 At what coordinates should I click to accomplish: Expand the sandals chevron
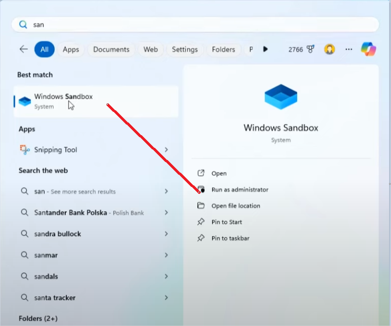tap(166, 276)
